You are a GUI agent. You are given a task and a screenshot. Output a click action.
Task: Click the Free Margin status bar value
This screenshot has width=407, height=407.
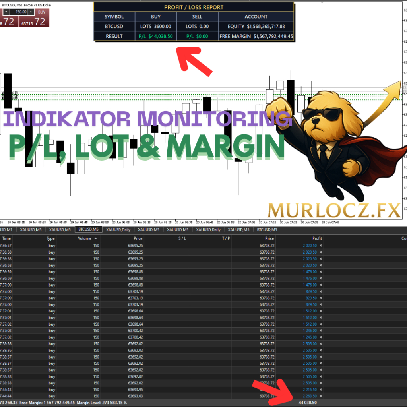(47, 403)
